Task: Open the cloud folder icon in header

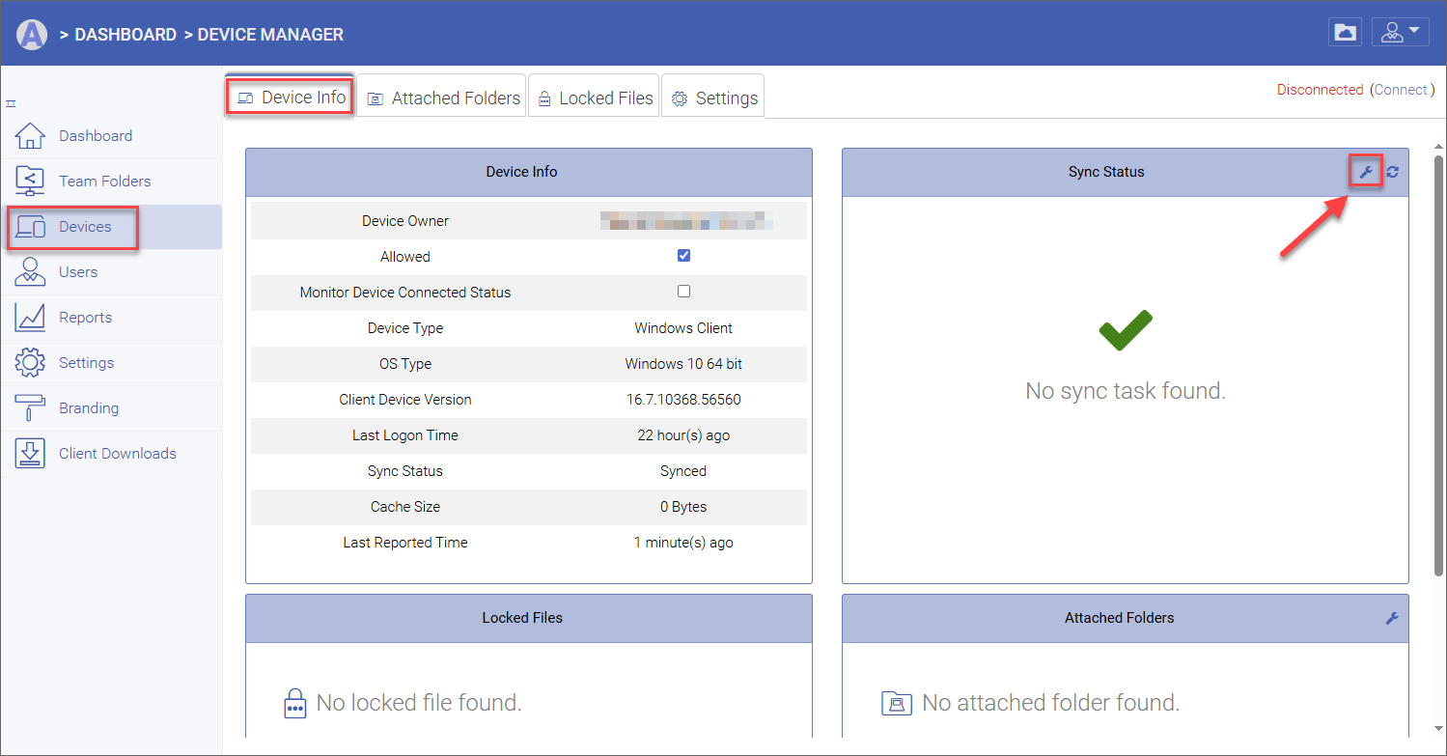Action: coord(1345,32)
